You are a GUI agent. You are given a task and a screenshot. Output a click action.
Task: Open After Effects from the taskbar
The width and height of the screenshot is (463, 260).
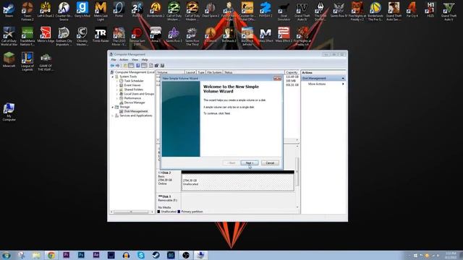coord(96,255)
